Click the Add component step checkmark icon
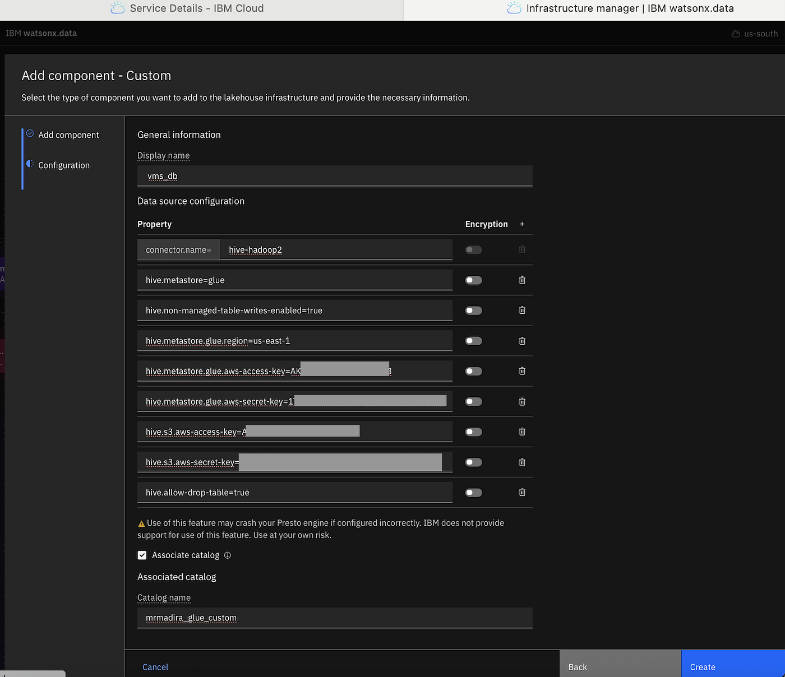 pos(30,134)
